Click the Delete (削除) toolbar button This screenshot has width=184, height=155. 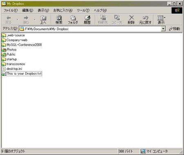pos(131,20)
